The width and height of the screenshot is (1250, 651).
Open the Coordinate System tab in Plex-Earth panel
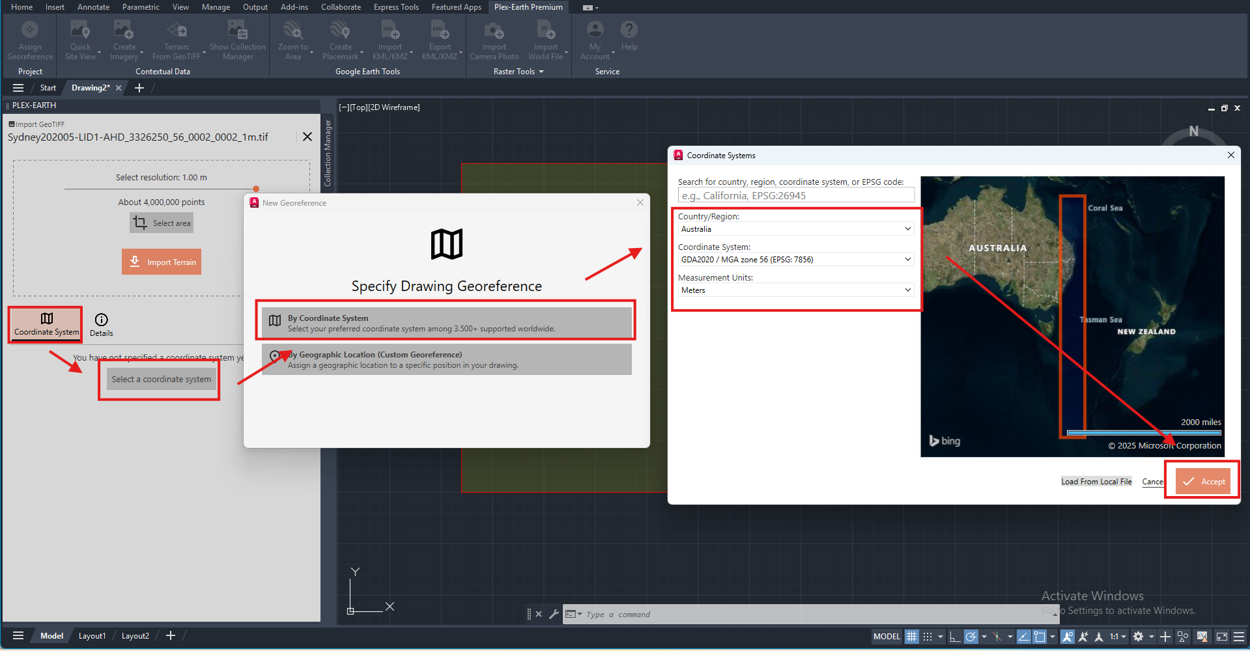46,324
